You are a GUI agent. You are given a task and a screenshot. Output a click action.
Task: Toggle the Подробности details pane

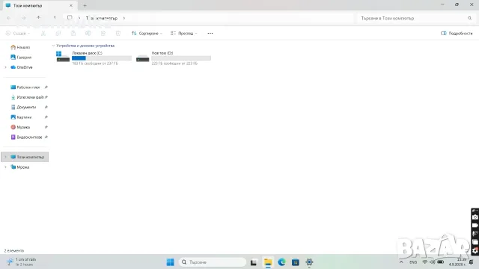click(457, 33)
